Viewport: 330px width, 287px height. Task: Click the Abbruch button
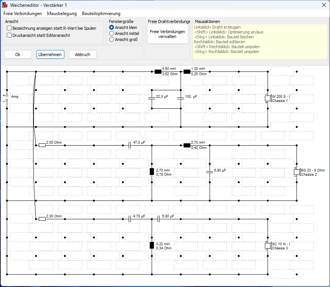[82, 55]
